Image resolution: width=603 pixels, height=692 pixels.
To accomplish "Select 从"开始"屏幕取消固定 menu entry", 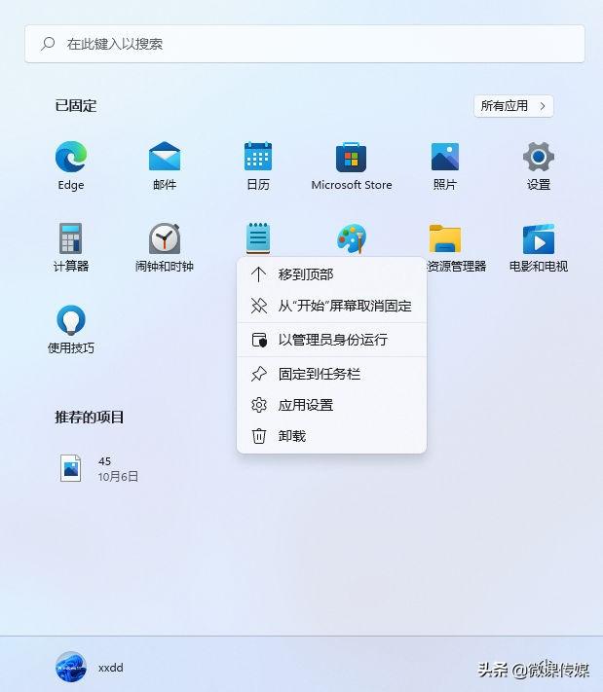I will [x=332, y=306].
